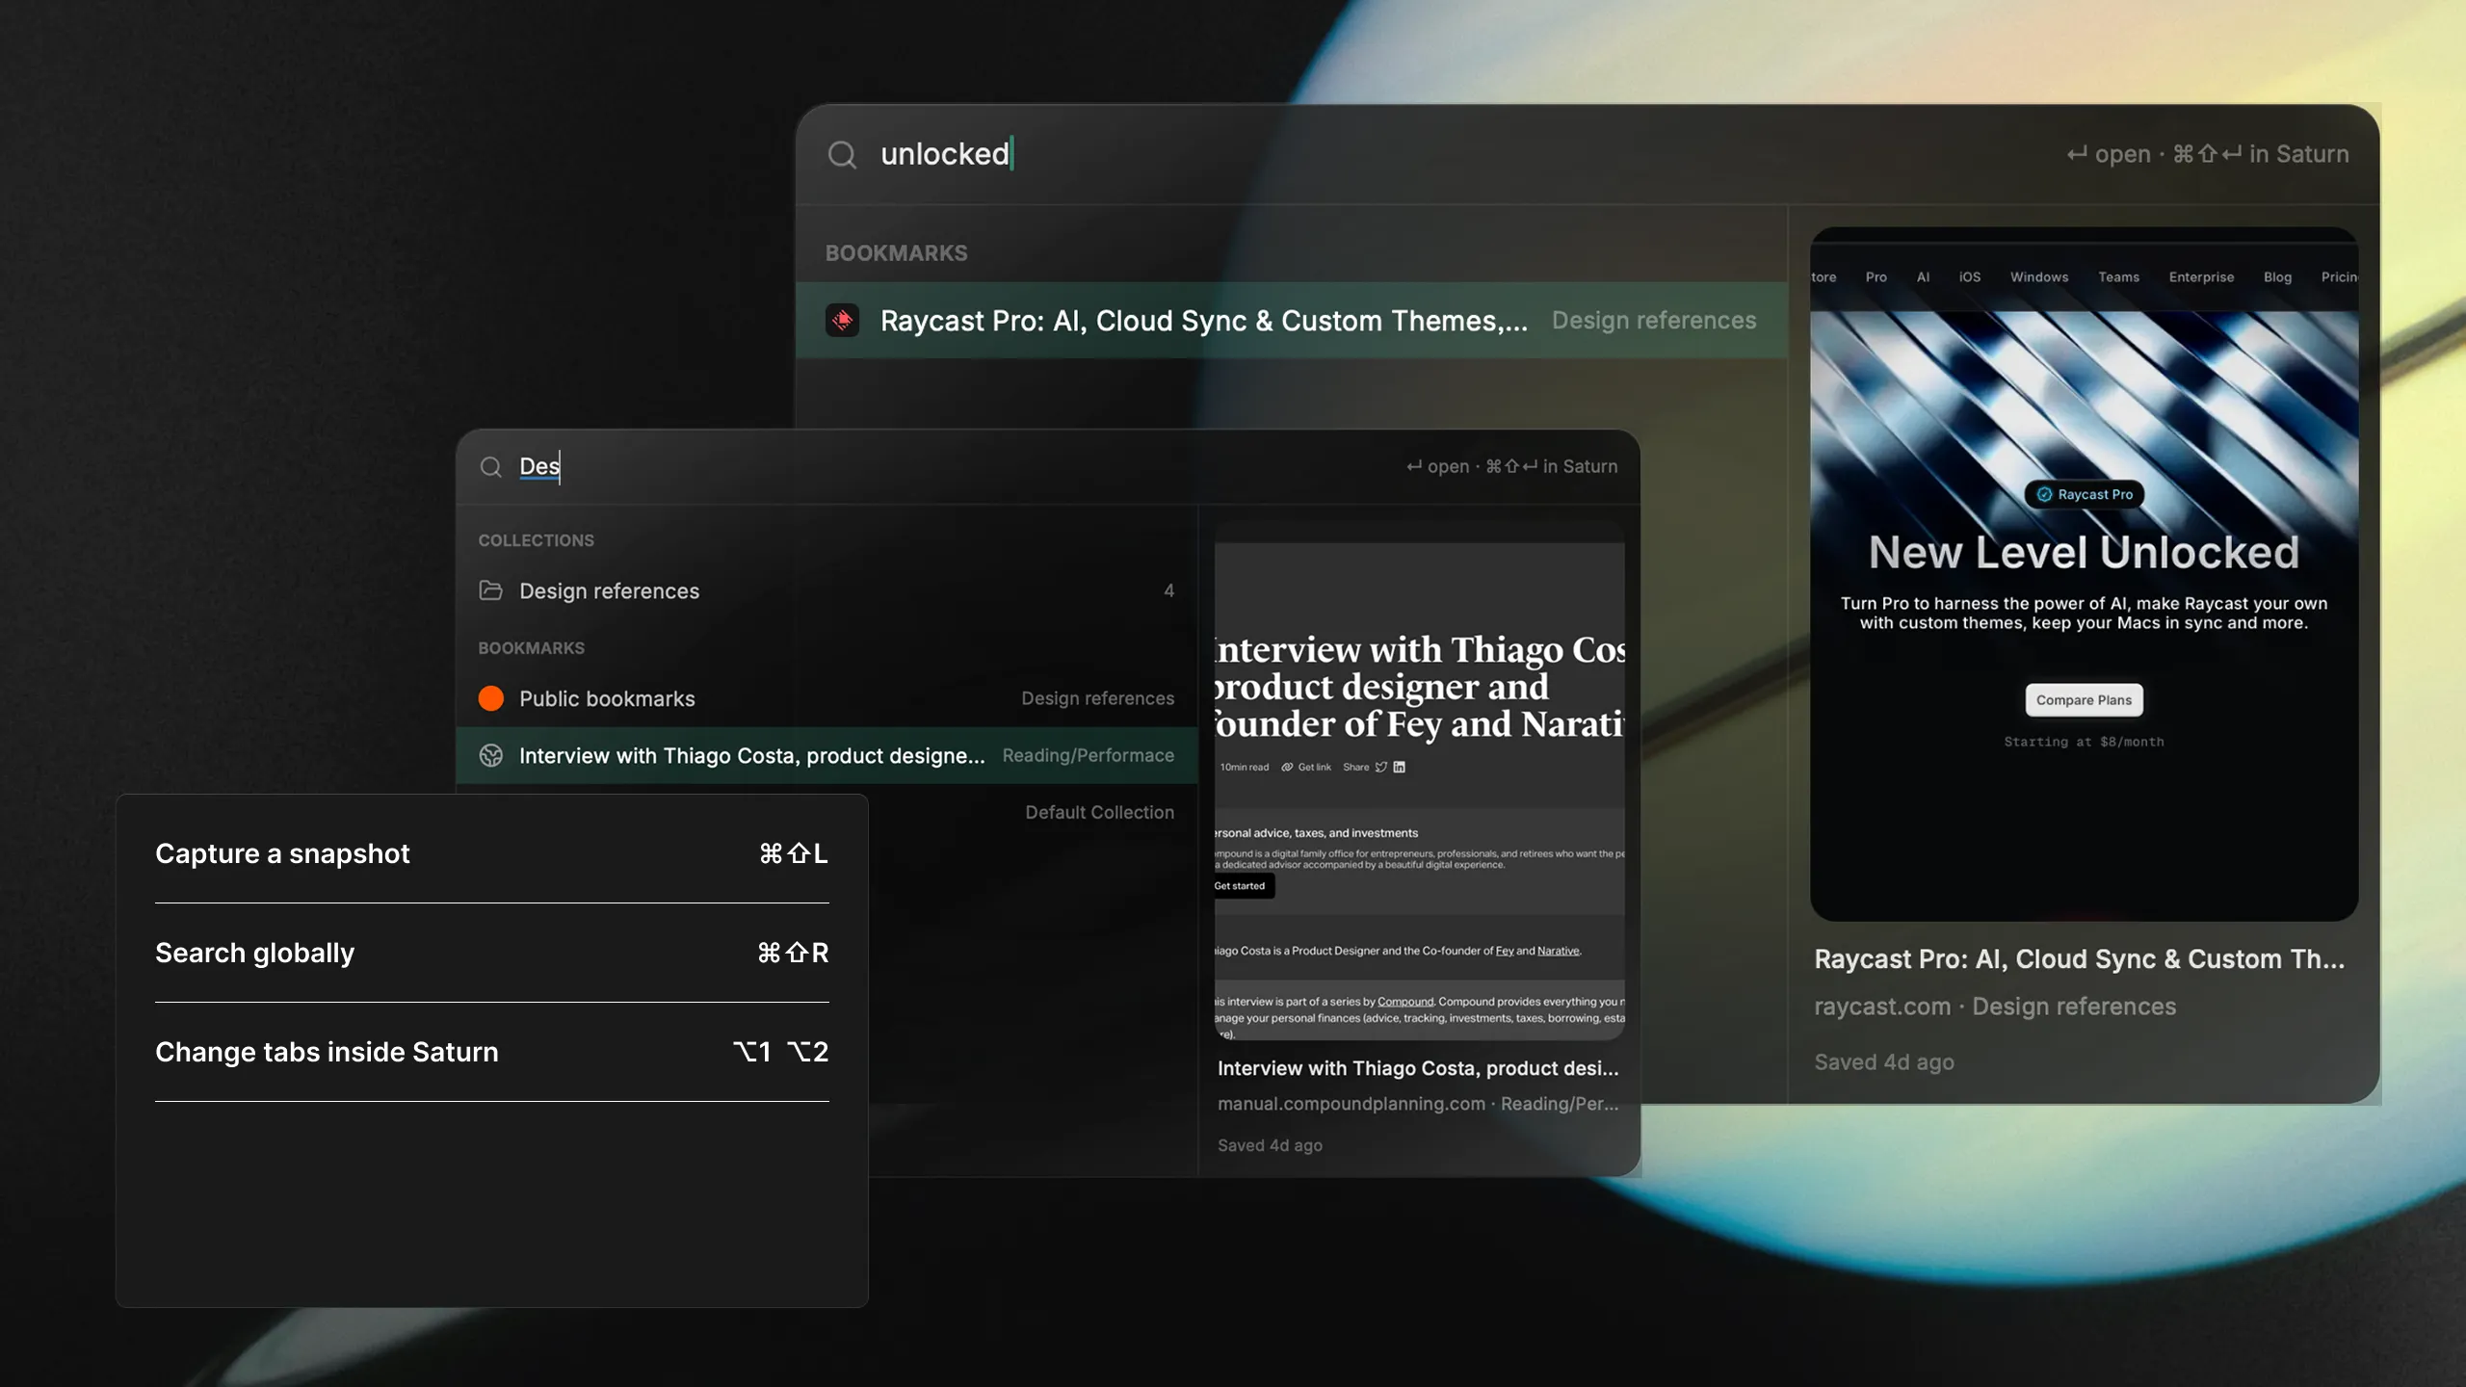The image size is (2466, 1387).
Task: Click the New Level Unlocked heading
Action: point(2084,553)
